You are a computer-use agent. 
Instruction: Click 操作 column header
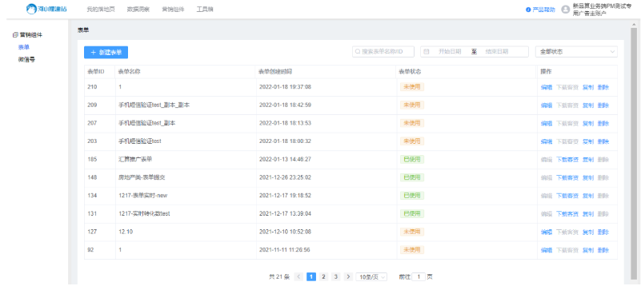(x=546, y=72)
